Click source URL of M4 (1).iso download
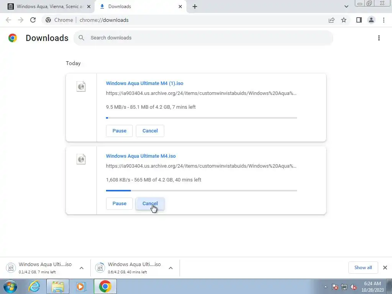This screenshot has width=392, height=294. coord(201,93)
